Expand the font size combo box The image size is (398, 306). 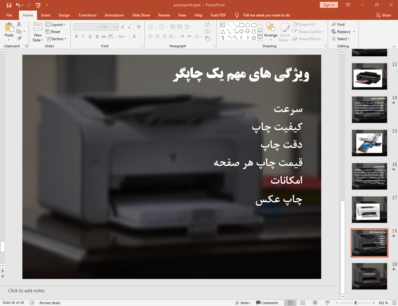pos(115,27)
